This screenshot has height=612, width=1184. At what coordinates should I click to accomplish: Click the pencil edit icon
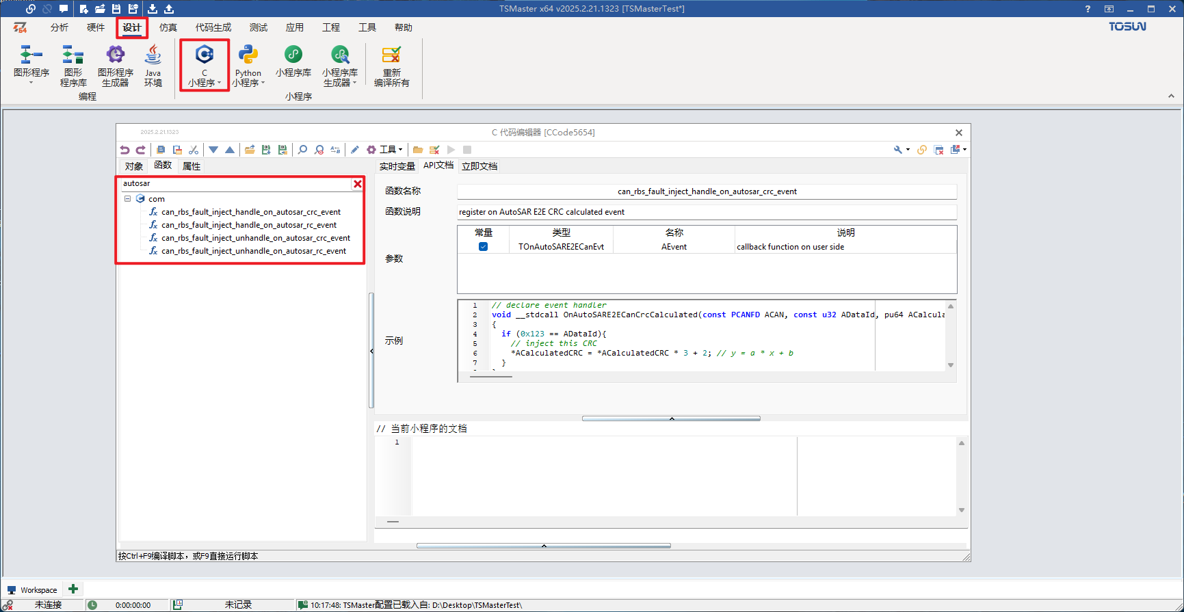[x=354, y=150]
